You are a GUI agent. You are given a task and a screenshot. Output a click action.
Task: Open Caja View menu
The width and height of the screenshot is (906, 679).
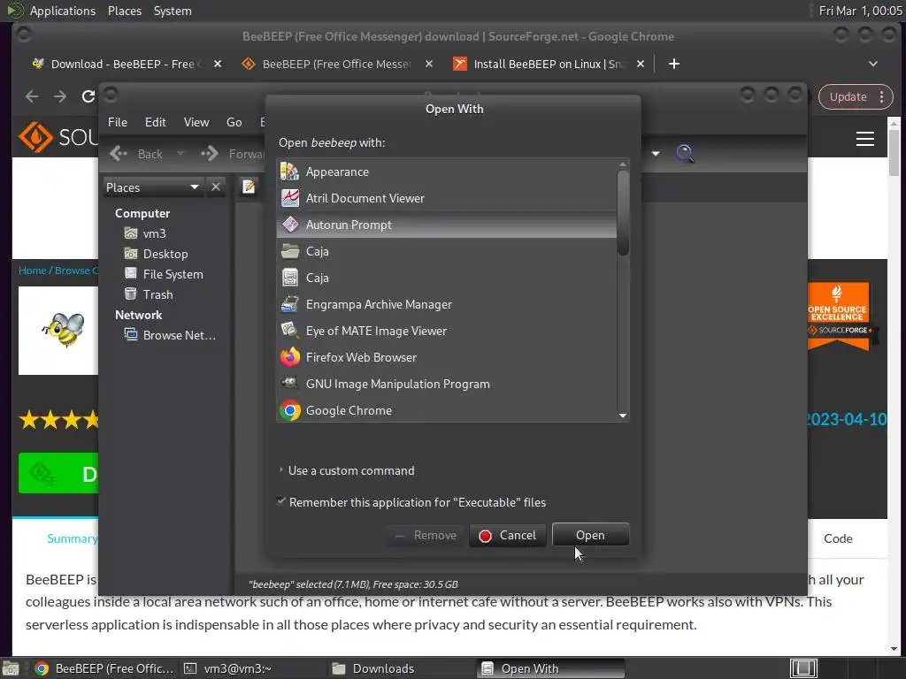196,122
